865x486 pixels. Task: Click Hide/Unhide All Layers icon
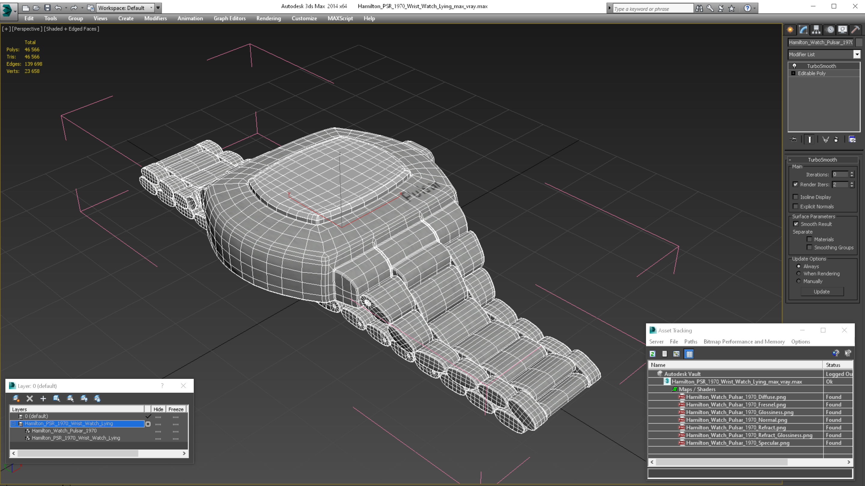[x=84, y=398]
